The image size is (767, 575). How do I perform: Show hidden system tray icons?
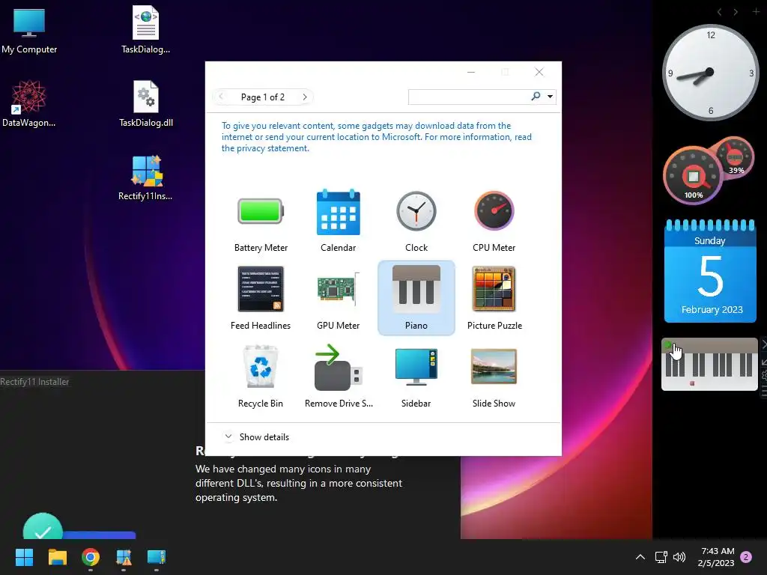(x=640, y=557)
